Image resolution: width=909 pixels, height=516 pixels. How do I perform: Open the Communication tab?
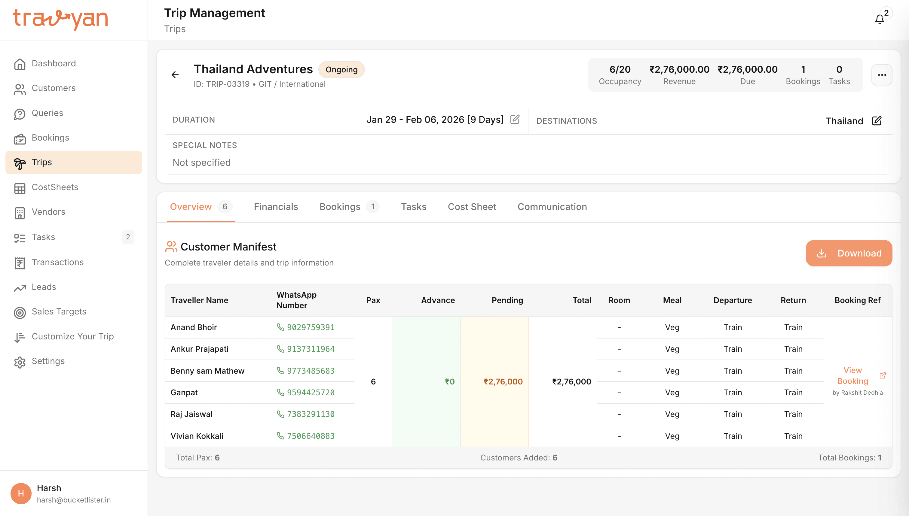click(x=552, y=207)
